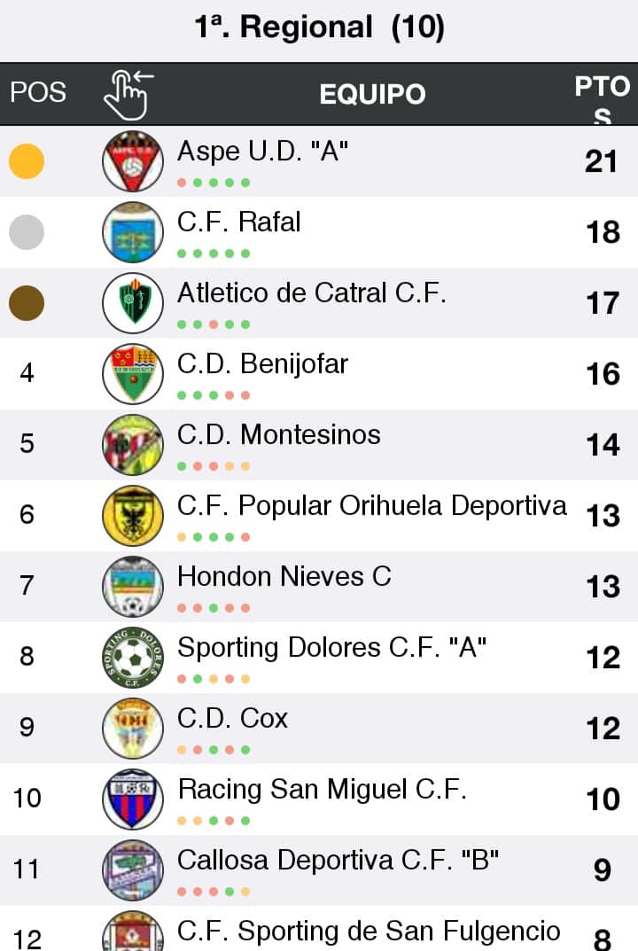Open Hondon Nieves C team logo
Viewport: 638px width, 951px height.
[132, 586]
